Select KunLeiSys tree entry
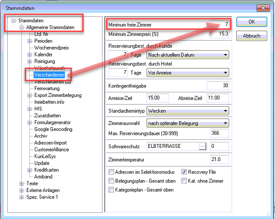Viewport: 275px width, 219px height. [45, 156]
